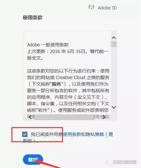Screen dimensions: 141x168
Task: Click the Adobe 一般使用条款 title line
Action: [48, 45]
